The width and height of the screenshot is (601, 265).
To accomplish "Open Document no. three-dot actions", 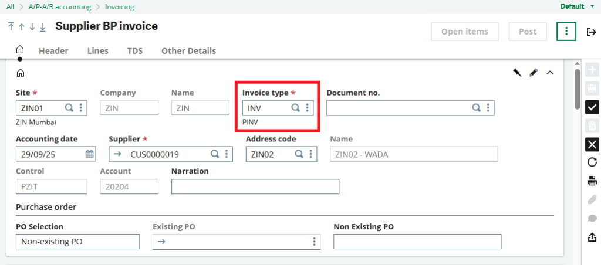I will tap(488, 108).
